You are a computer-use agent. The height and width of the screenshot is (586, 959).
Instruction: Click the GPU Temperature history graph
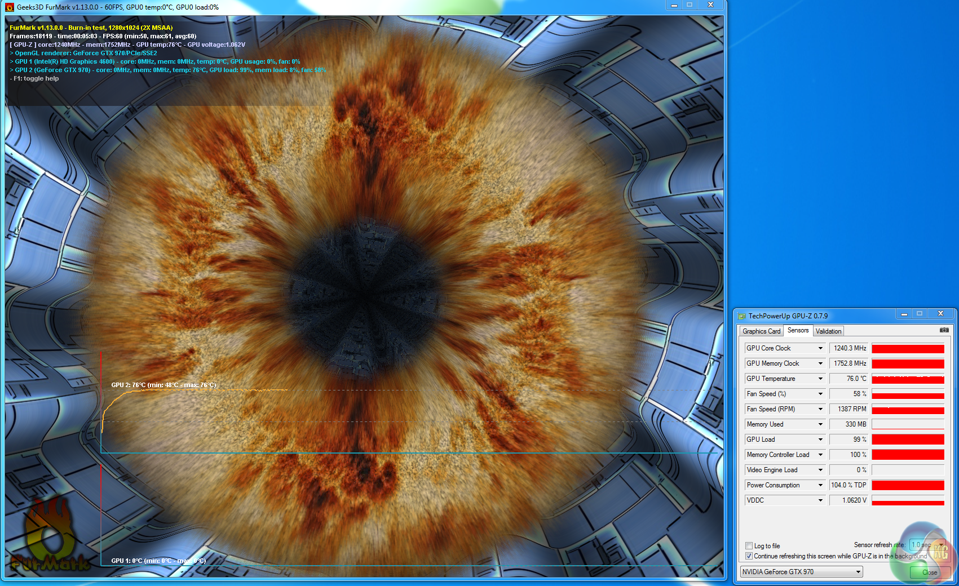(908, 379)
